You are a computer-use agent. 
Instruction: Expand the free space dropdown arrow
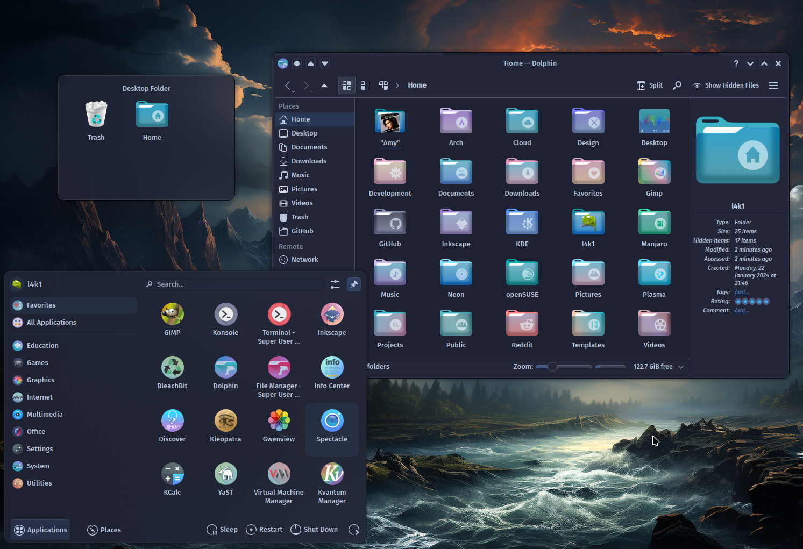click(681, 367)
